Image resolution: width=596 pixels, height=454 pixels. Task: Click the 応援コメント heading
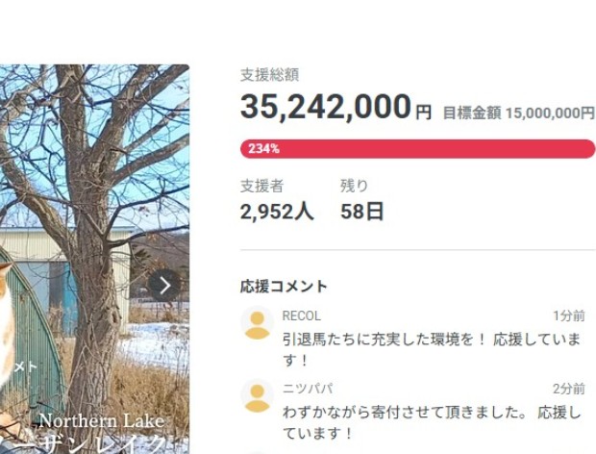point(284,286)
